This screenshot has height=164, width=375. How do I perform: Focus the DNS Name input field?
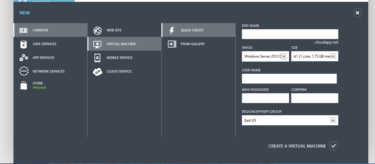point(290,34)
